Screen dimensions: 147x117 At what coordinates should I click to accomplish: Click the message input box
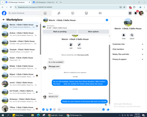81,109
